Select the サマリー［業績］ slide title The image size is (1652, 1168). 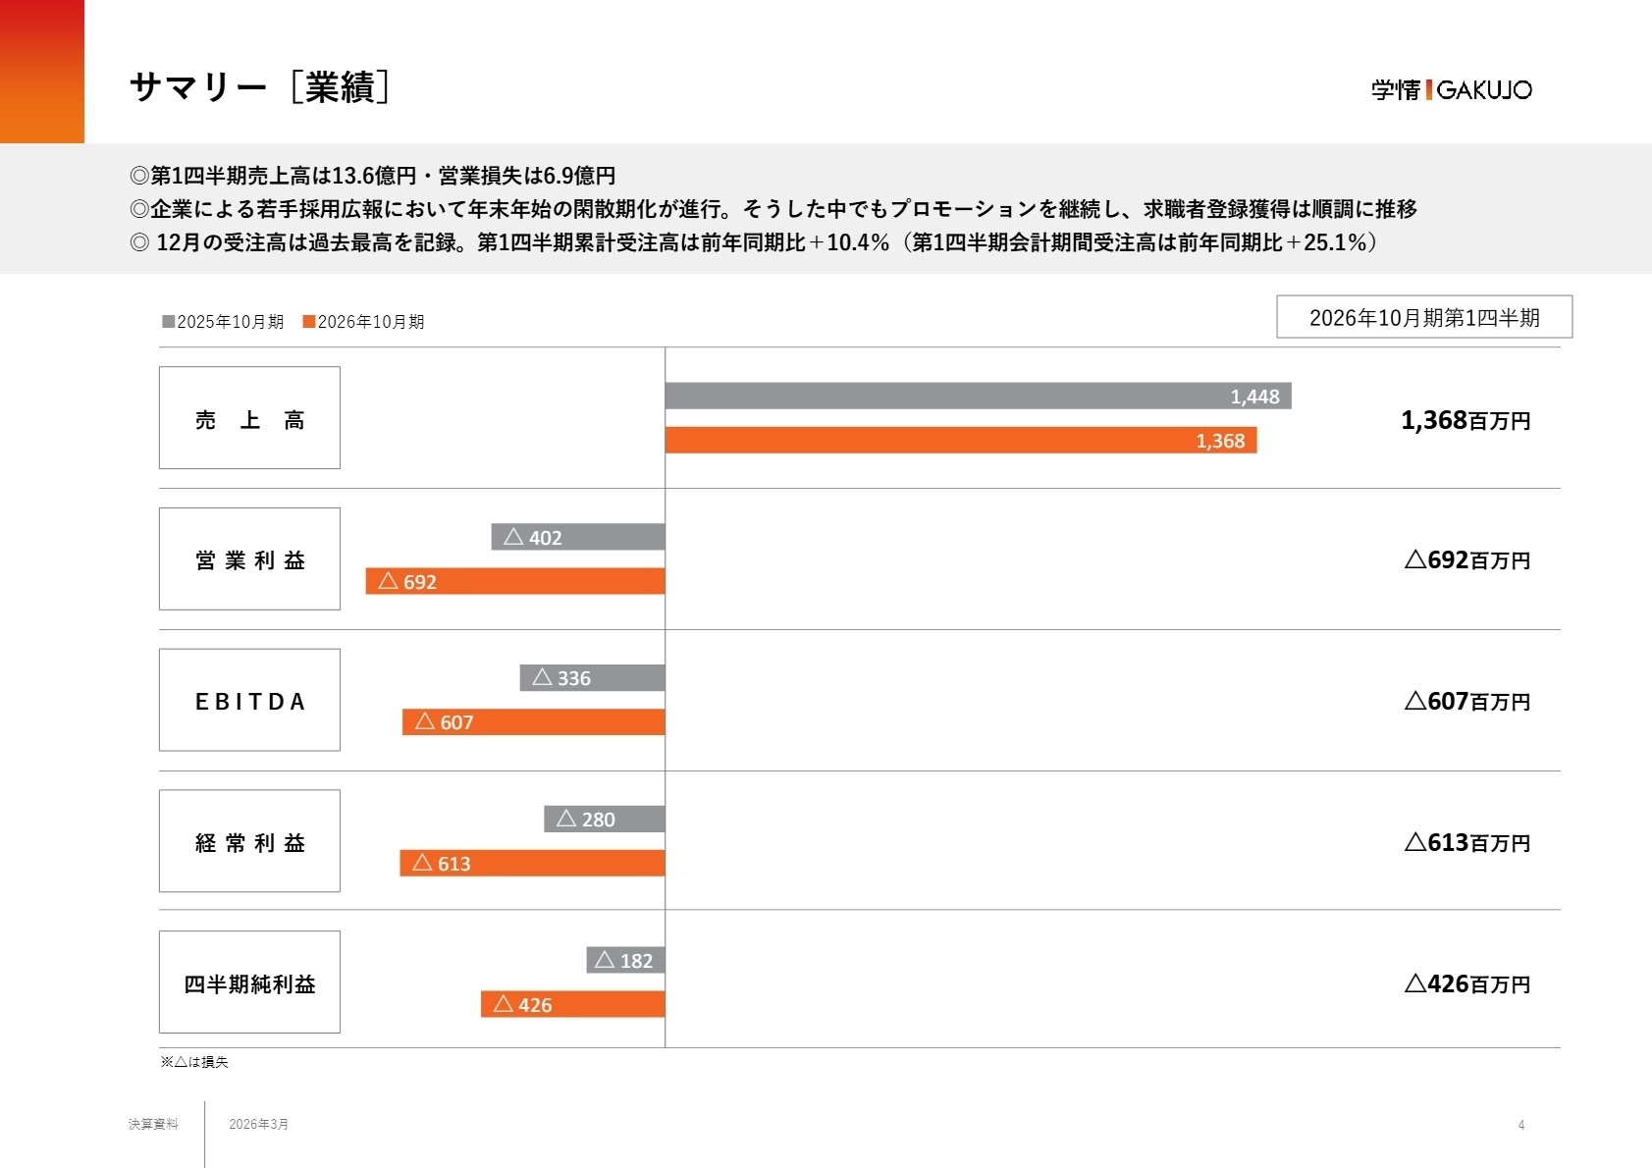point(262,84)
